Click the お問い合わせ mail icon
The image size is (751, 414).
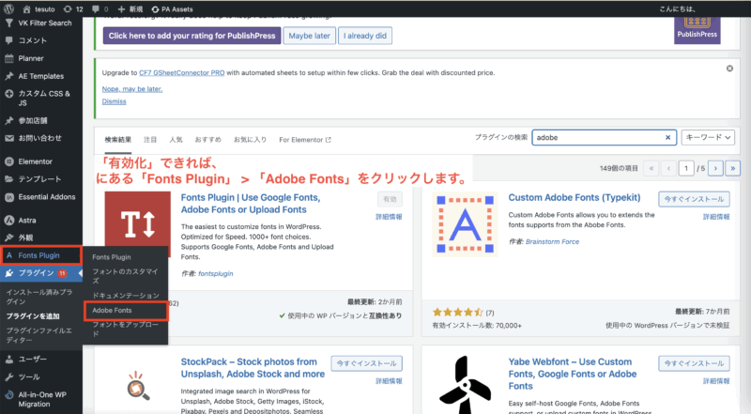[9, 139]
